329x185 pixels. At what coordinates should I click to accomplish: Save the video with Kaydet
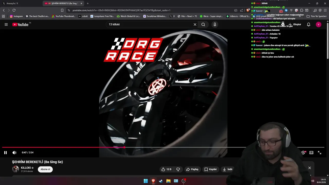[211, 169]
